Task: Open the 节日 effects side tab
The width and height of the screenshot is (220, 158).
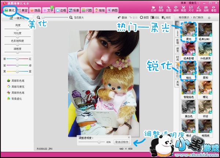Action: coord(177,75)
